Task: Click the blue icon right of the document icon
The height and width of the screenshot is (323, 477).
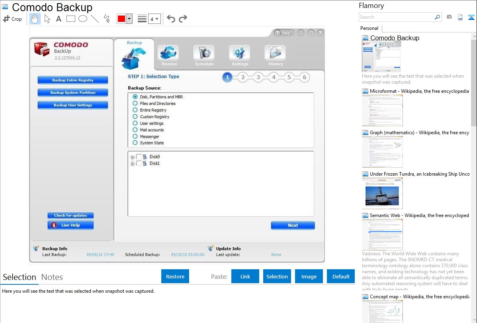Action: click(471, 17)
